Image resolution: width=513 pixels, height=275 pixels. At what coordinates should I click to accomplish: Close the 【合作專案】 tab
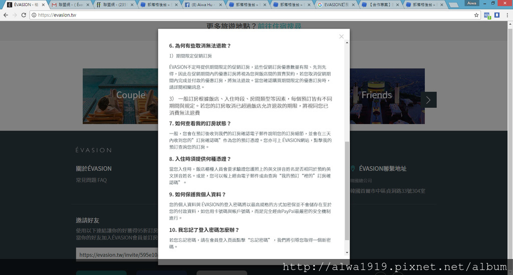click(397, 5)
